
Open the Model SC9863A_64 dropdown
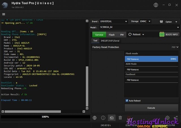tap(139, 27)
